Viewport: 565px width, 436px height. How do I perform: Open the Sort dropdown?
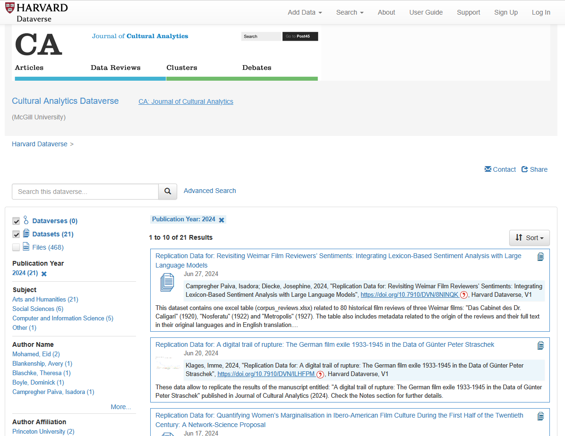pos(529,238)
